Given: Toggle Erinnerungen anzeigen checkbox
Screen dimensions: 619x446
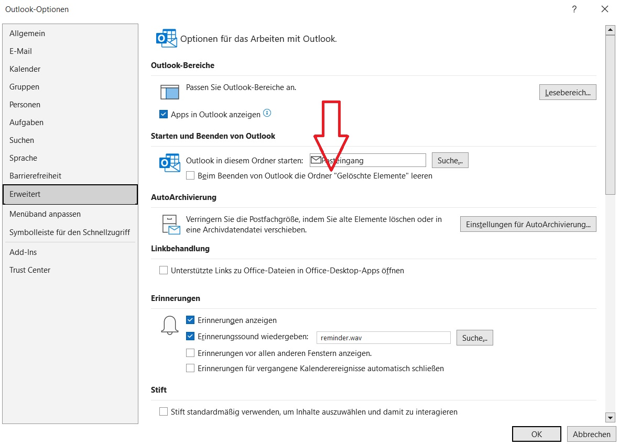Looking at the screenshot, I should click(190, 320).
